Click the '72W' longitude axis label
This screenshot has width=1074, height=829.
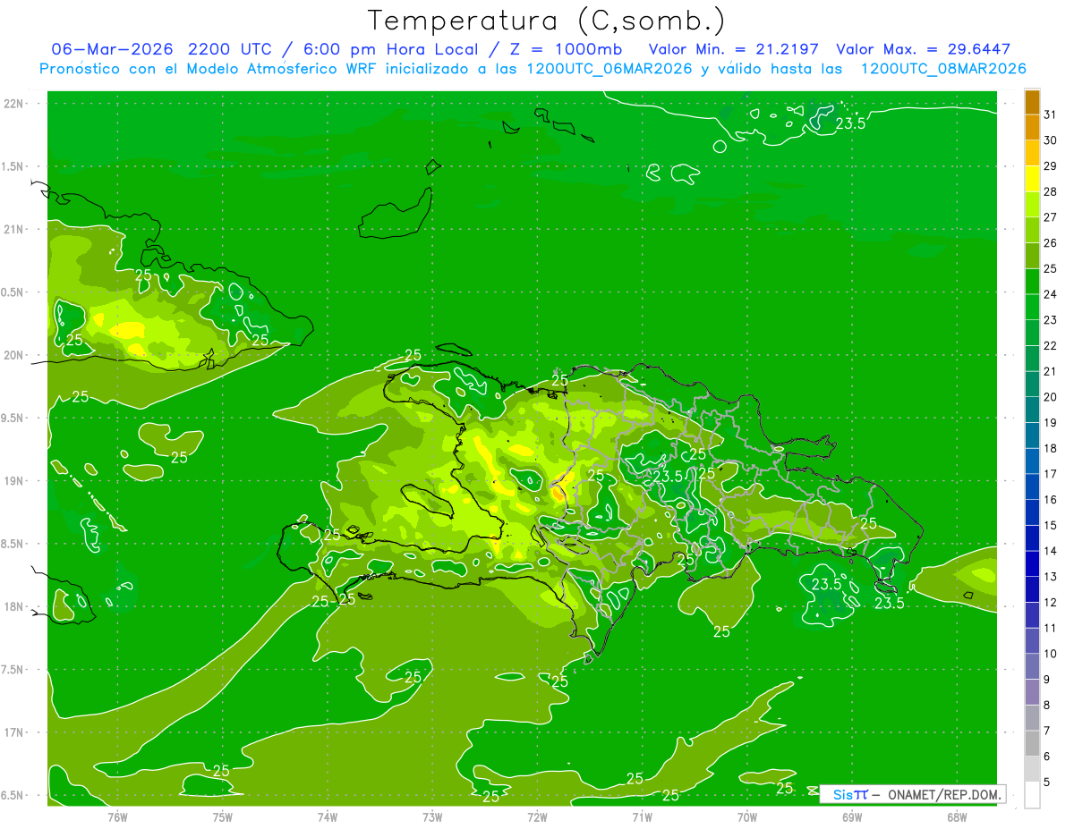pyautogui.click(x=537, y=817)
